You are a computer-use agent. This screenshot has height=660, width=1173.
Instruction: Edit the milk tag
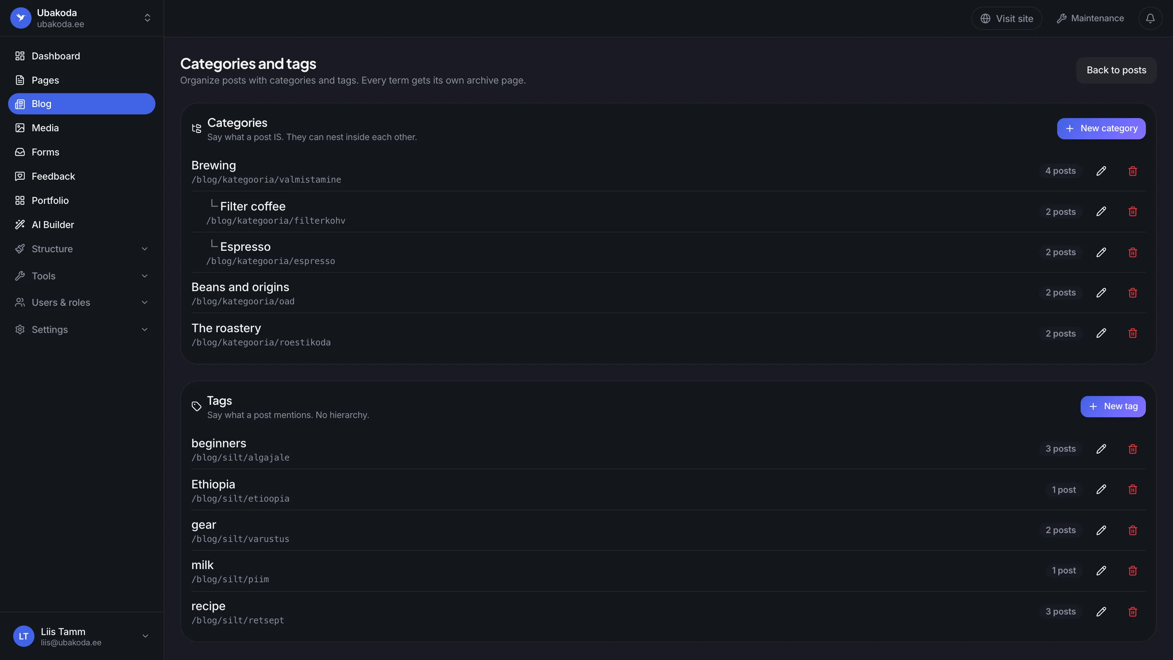click(x=1101, y=571)
